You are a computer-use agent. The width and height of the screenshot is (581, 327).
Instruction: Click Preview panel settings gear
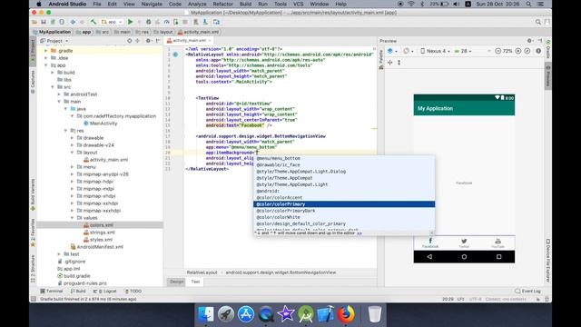530,41
